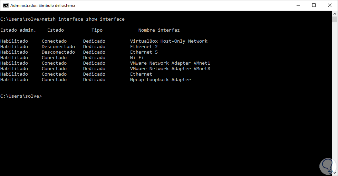The height and width of the screenshot is (176, 338).
Task: Click the 'Wi-Fi' interface name
Action: pos(137,58)
